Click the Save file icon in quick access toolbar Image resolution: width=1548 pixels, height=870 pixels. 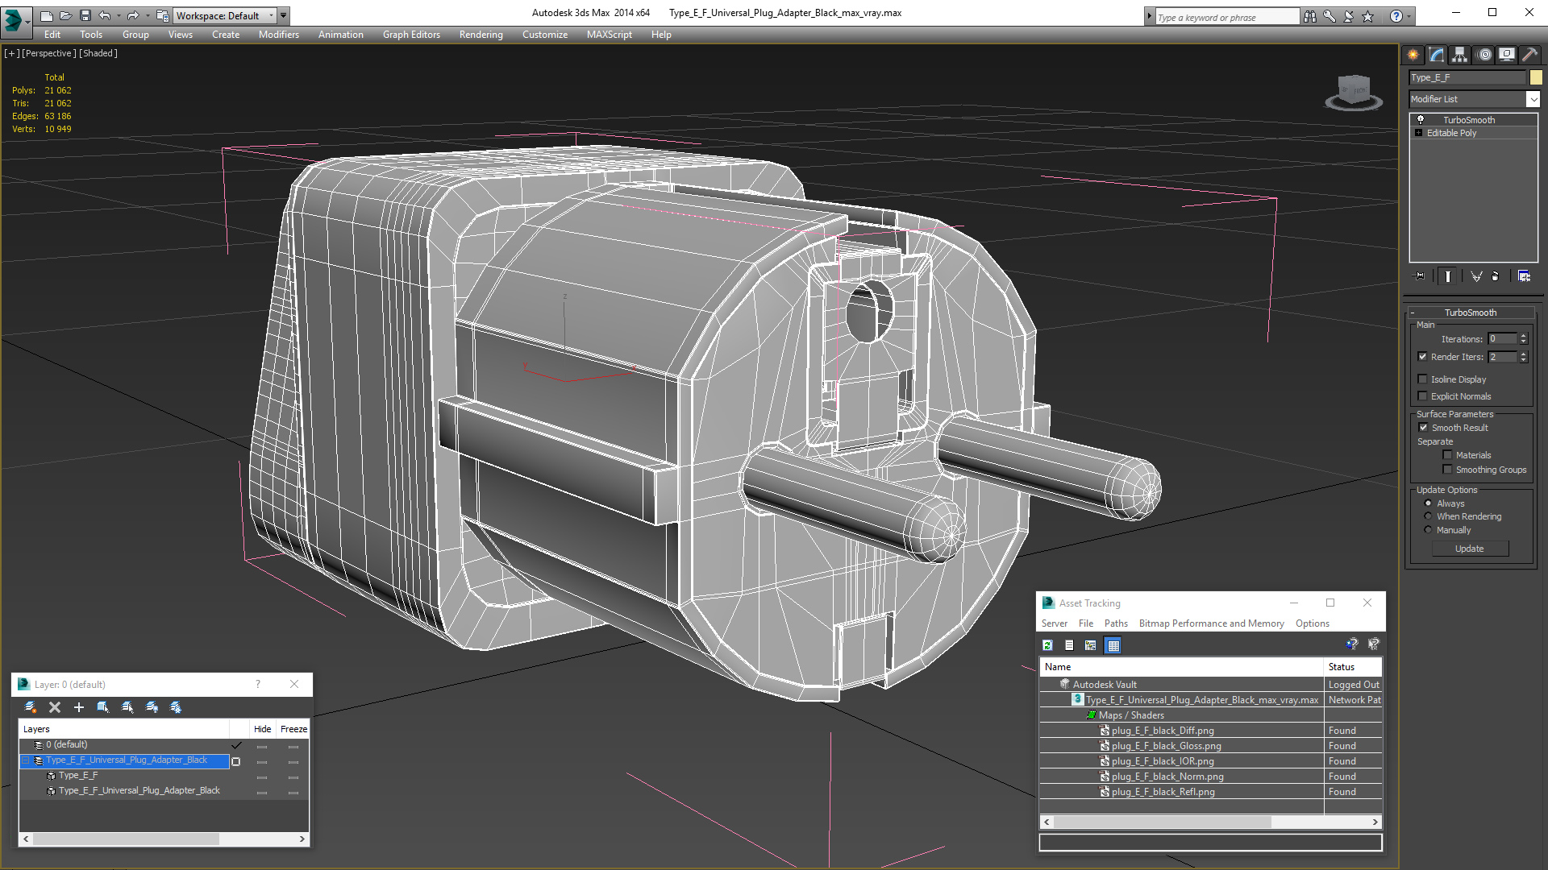pos(85,15)
